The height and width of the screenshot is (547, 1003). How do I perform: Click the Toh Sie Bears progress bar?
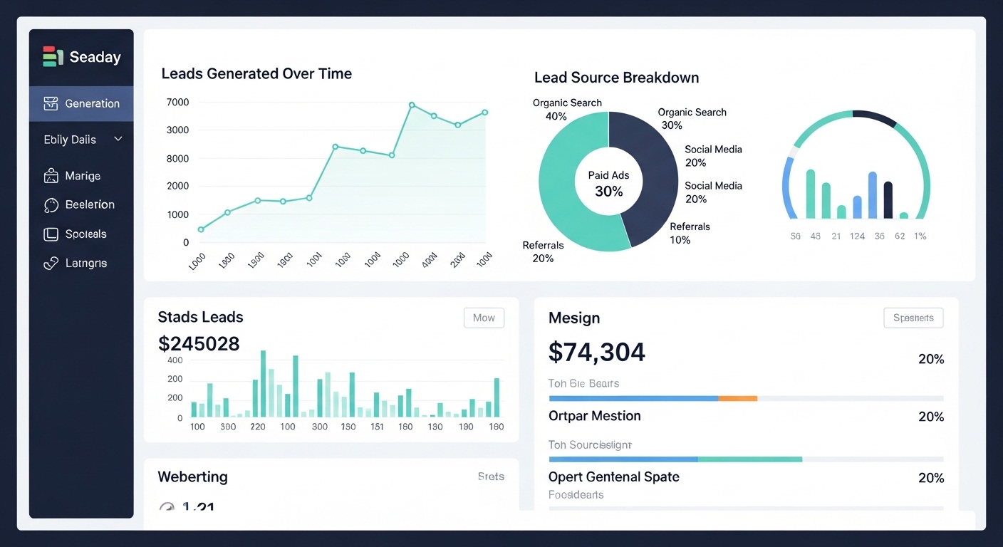point(746,398)
